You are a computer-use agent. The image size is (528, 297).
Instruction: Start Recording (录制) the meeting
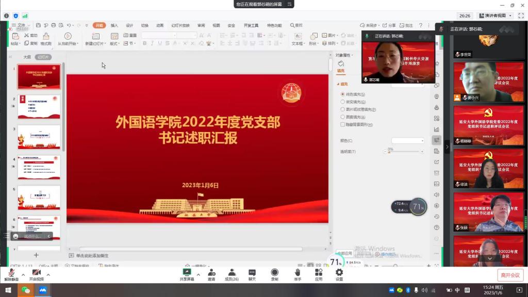[274, 273]
